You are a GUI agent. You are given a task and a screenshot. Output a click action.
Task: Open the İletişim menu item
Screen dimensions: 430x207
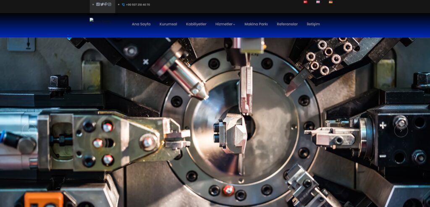pyautogui.click(x=313, y=24)
